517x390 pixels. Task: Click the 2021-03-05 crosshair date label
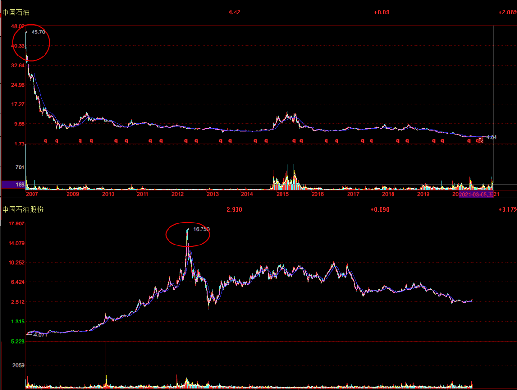click(476, 194)
